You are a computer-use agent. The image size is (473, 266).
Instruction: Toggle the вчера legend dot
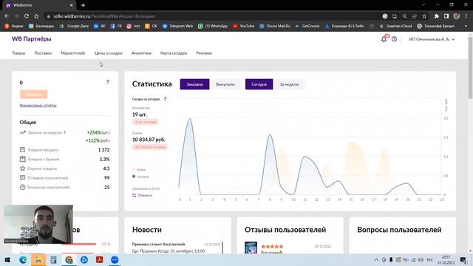[x=134, y=169]
